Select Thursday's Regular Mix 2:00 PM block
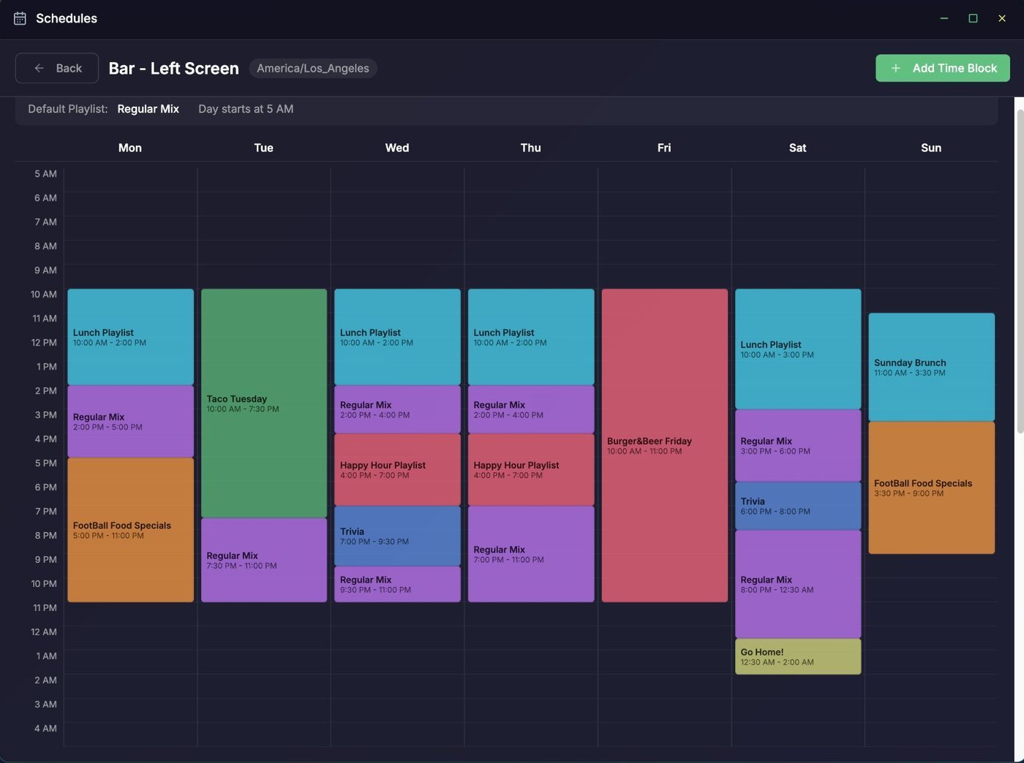1024x763 pixels. pyautogui.click(x=531, y=409)
